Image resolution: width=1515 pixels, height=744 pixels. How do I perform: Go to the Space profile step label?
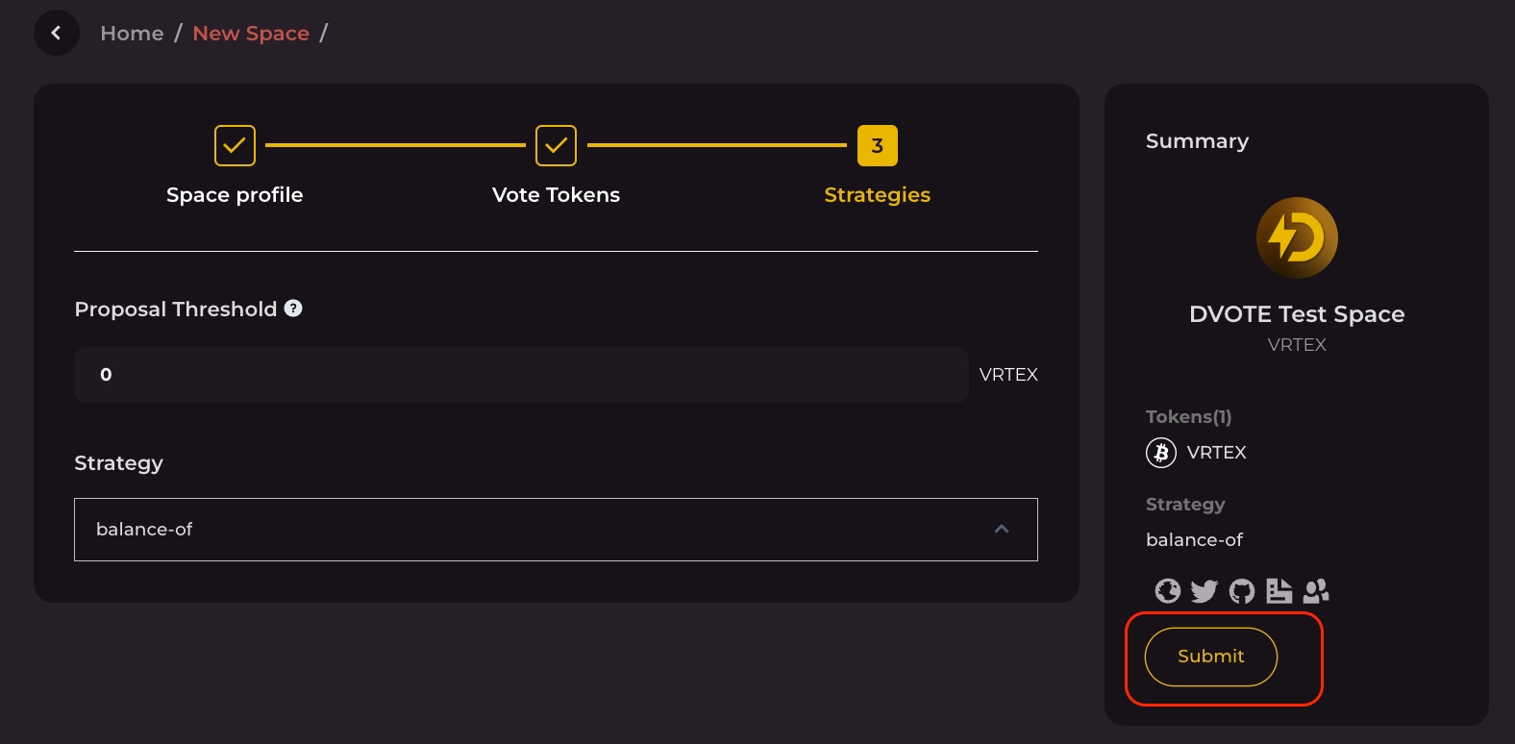[235, 195]
